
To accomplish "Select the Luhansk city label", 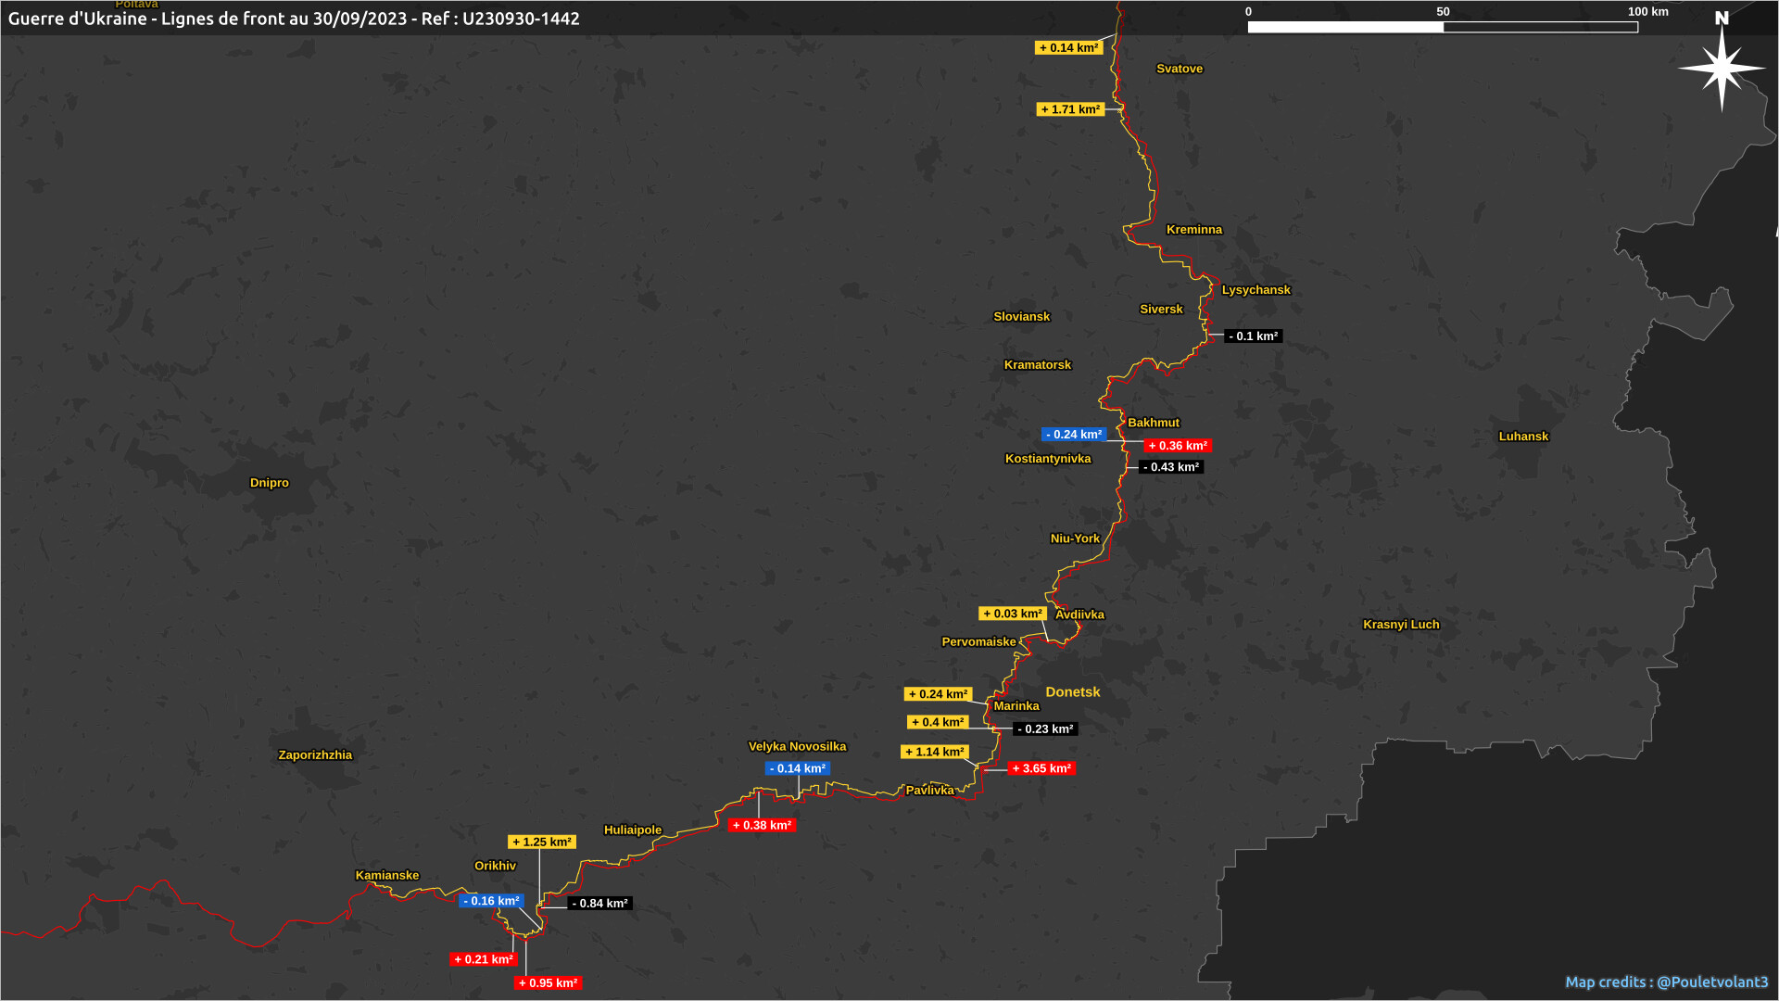I will click(1523, 437).
